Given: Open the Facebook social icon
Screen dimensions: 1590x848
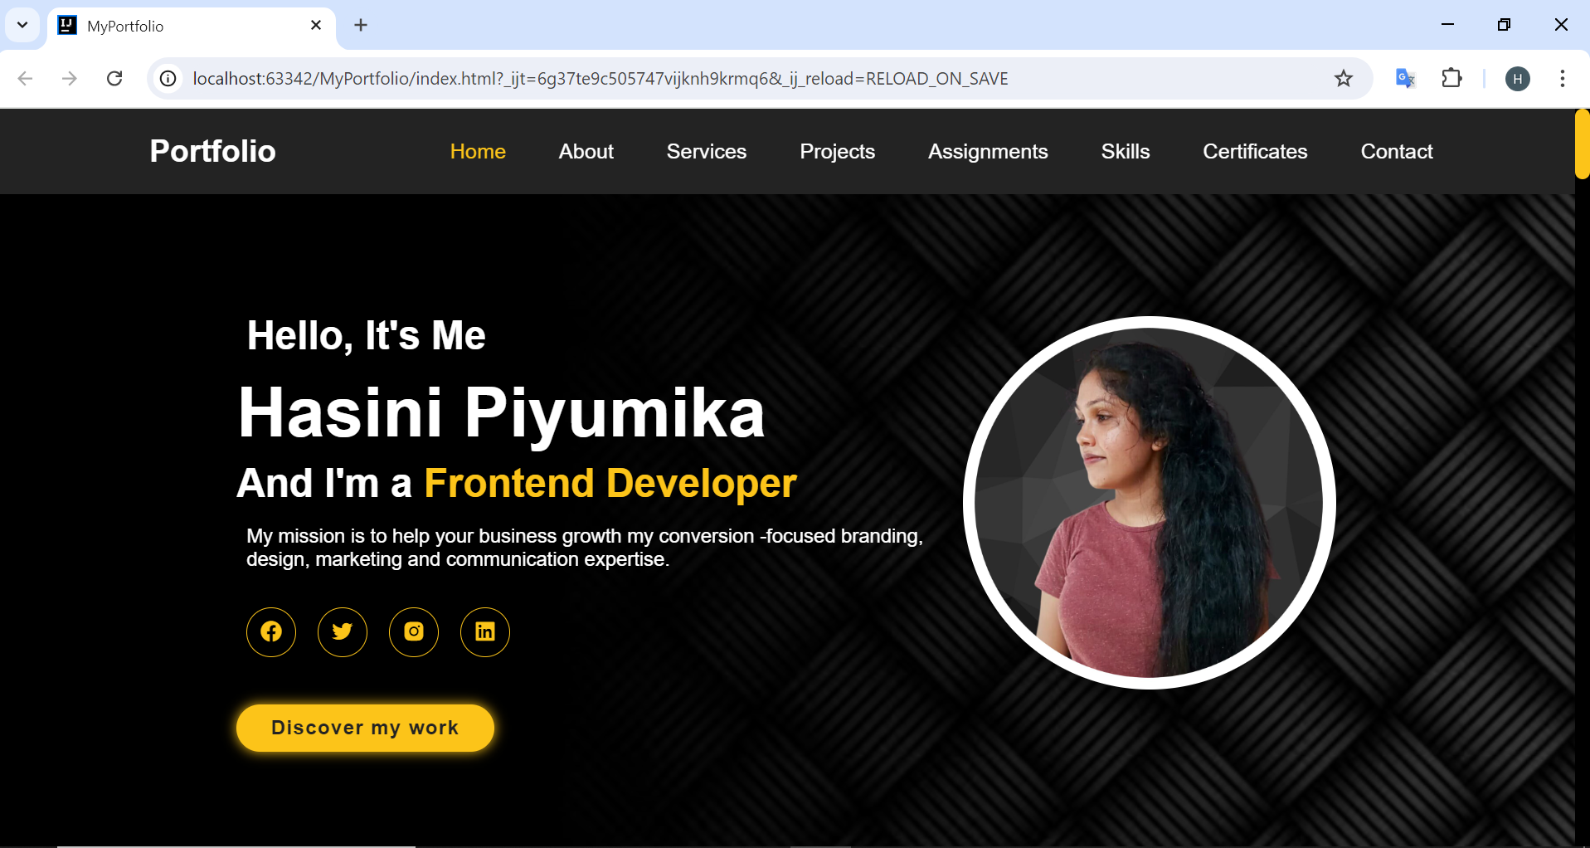Looking at the screenshot, I should [x=271, y=632].
